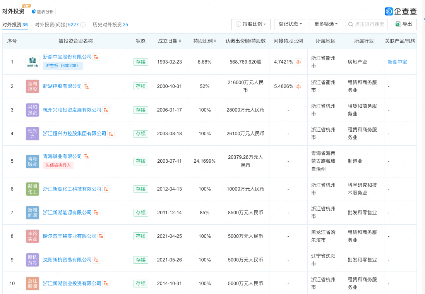425x294 pixels.
Task: Click the 存续 status tag for 新湖中宝股份有限公司
Action: click(x=141, y=62)
